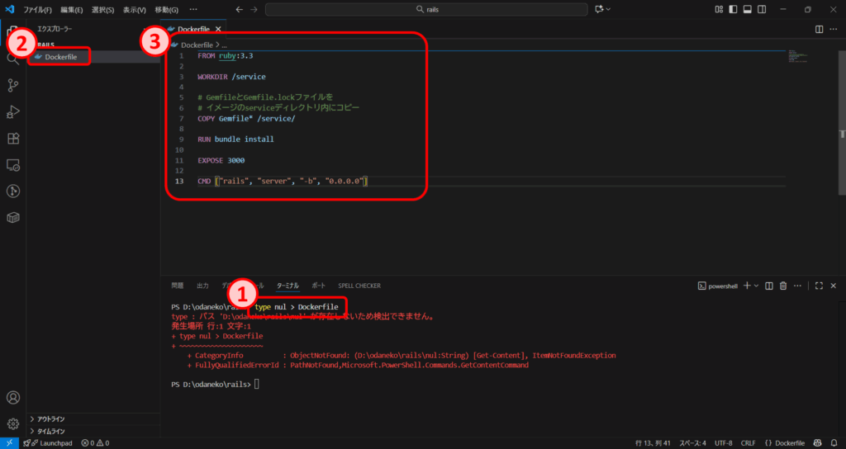Open the Extensions view in activity bar
The image size is (846, 449).
pos(12,138)
